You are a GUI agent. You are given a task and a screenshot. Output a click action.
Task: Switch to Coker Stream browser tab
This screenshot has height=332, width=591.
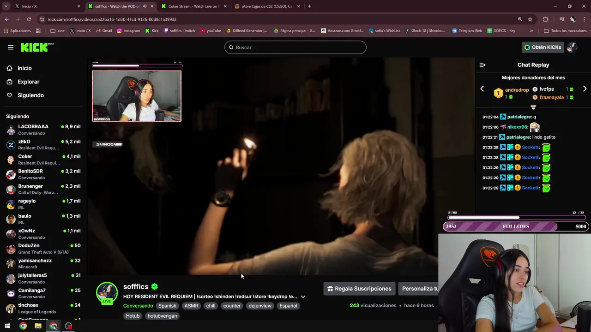tap(193, 6)
